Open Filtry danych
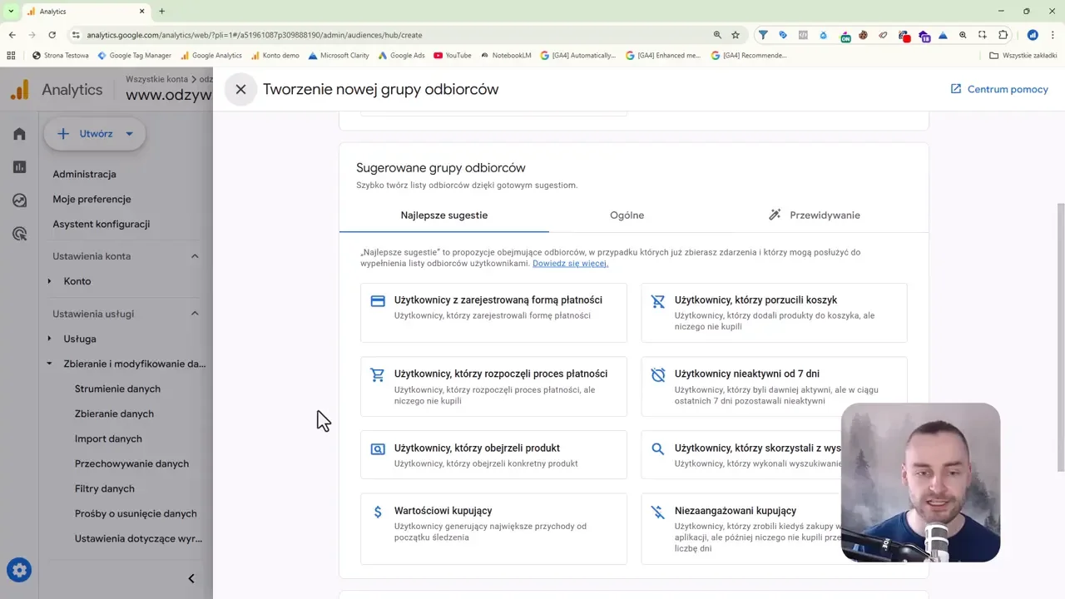1065x599 pixels. [104, 488]
